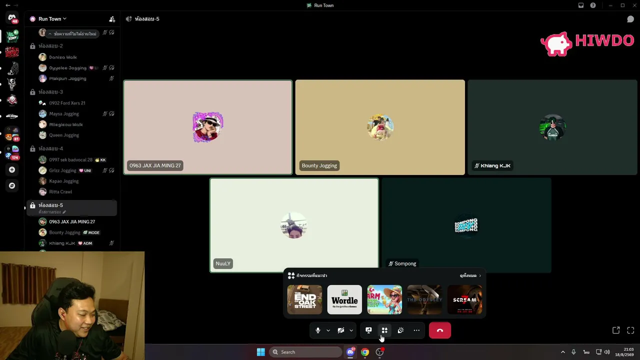Image resolution: width=640 pixels, height=360 pixels.
Task: Open the server folder with 174 badge
Action: pos(12,152)
